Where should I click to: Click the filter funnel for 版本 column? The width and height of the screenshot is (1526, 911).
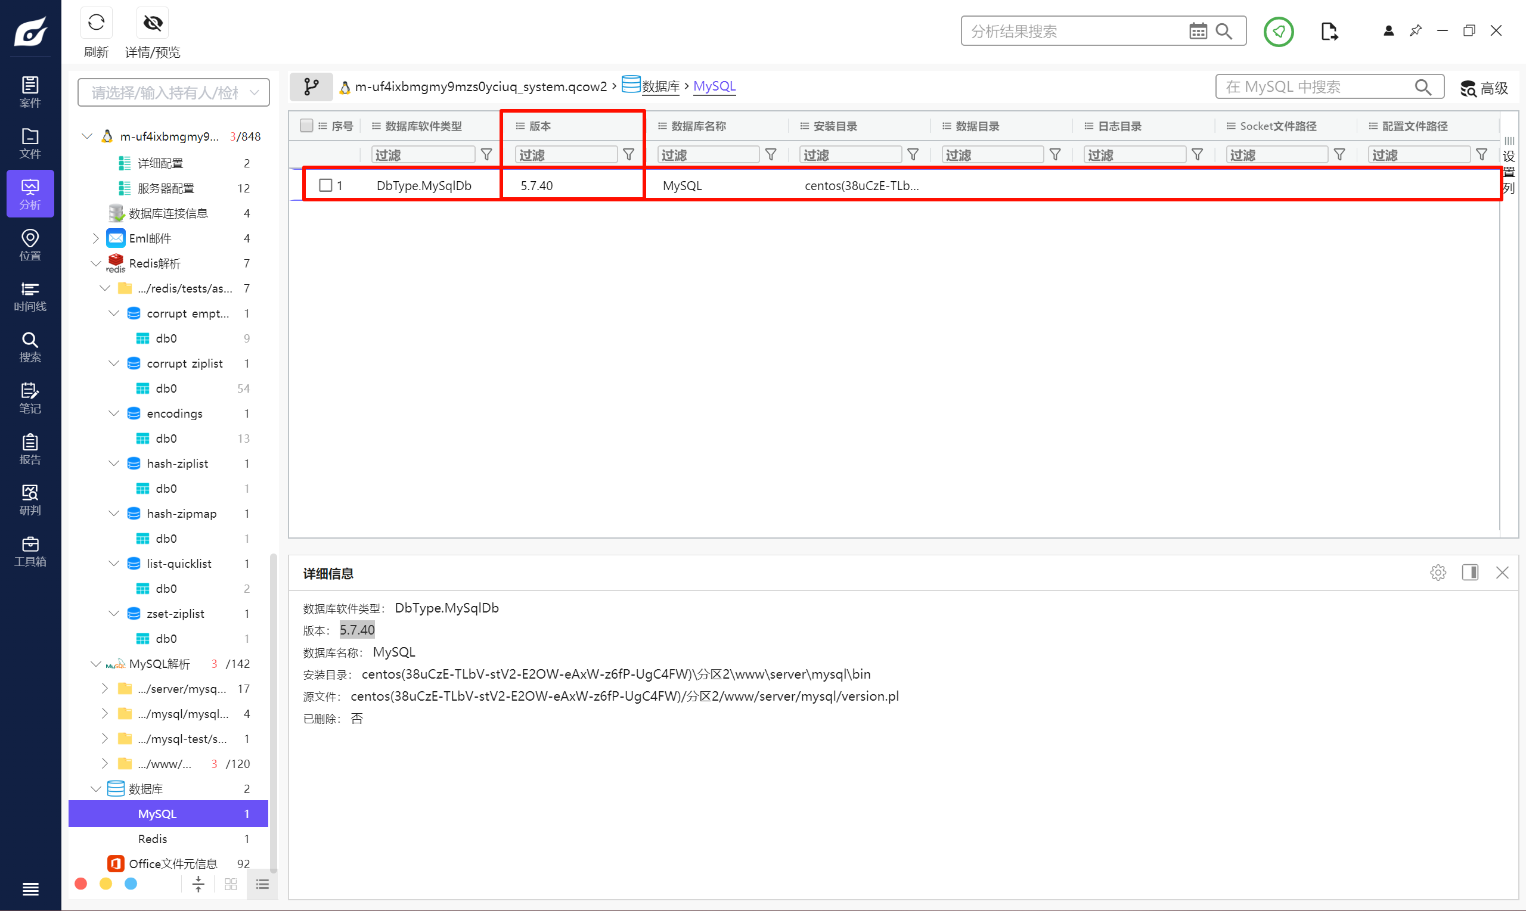coord(628,154)
